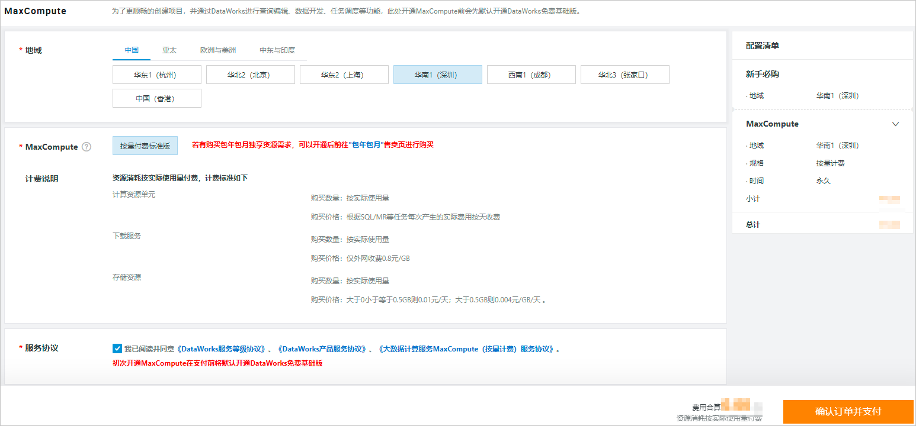This screenshot has width=916, height=426.
Task: Click the 小计 subtotal row label
Action: coord(753,199)
